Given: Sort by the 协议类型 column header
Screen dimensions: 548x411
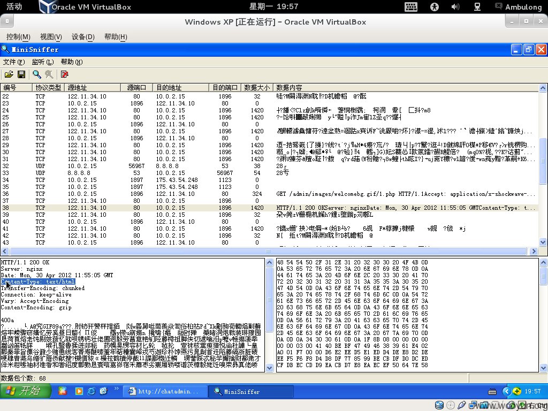Looking at the screenshot, I should (x=48, y=87).
